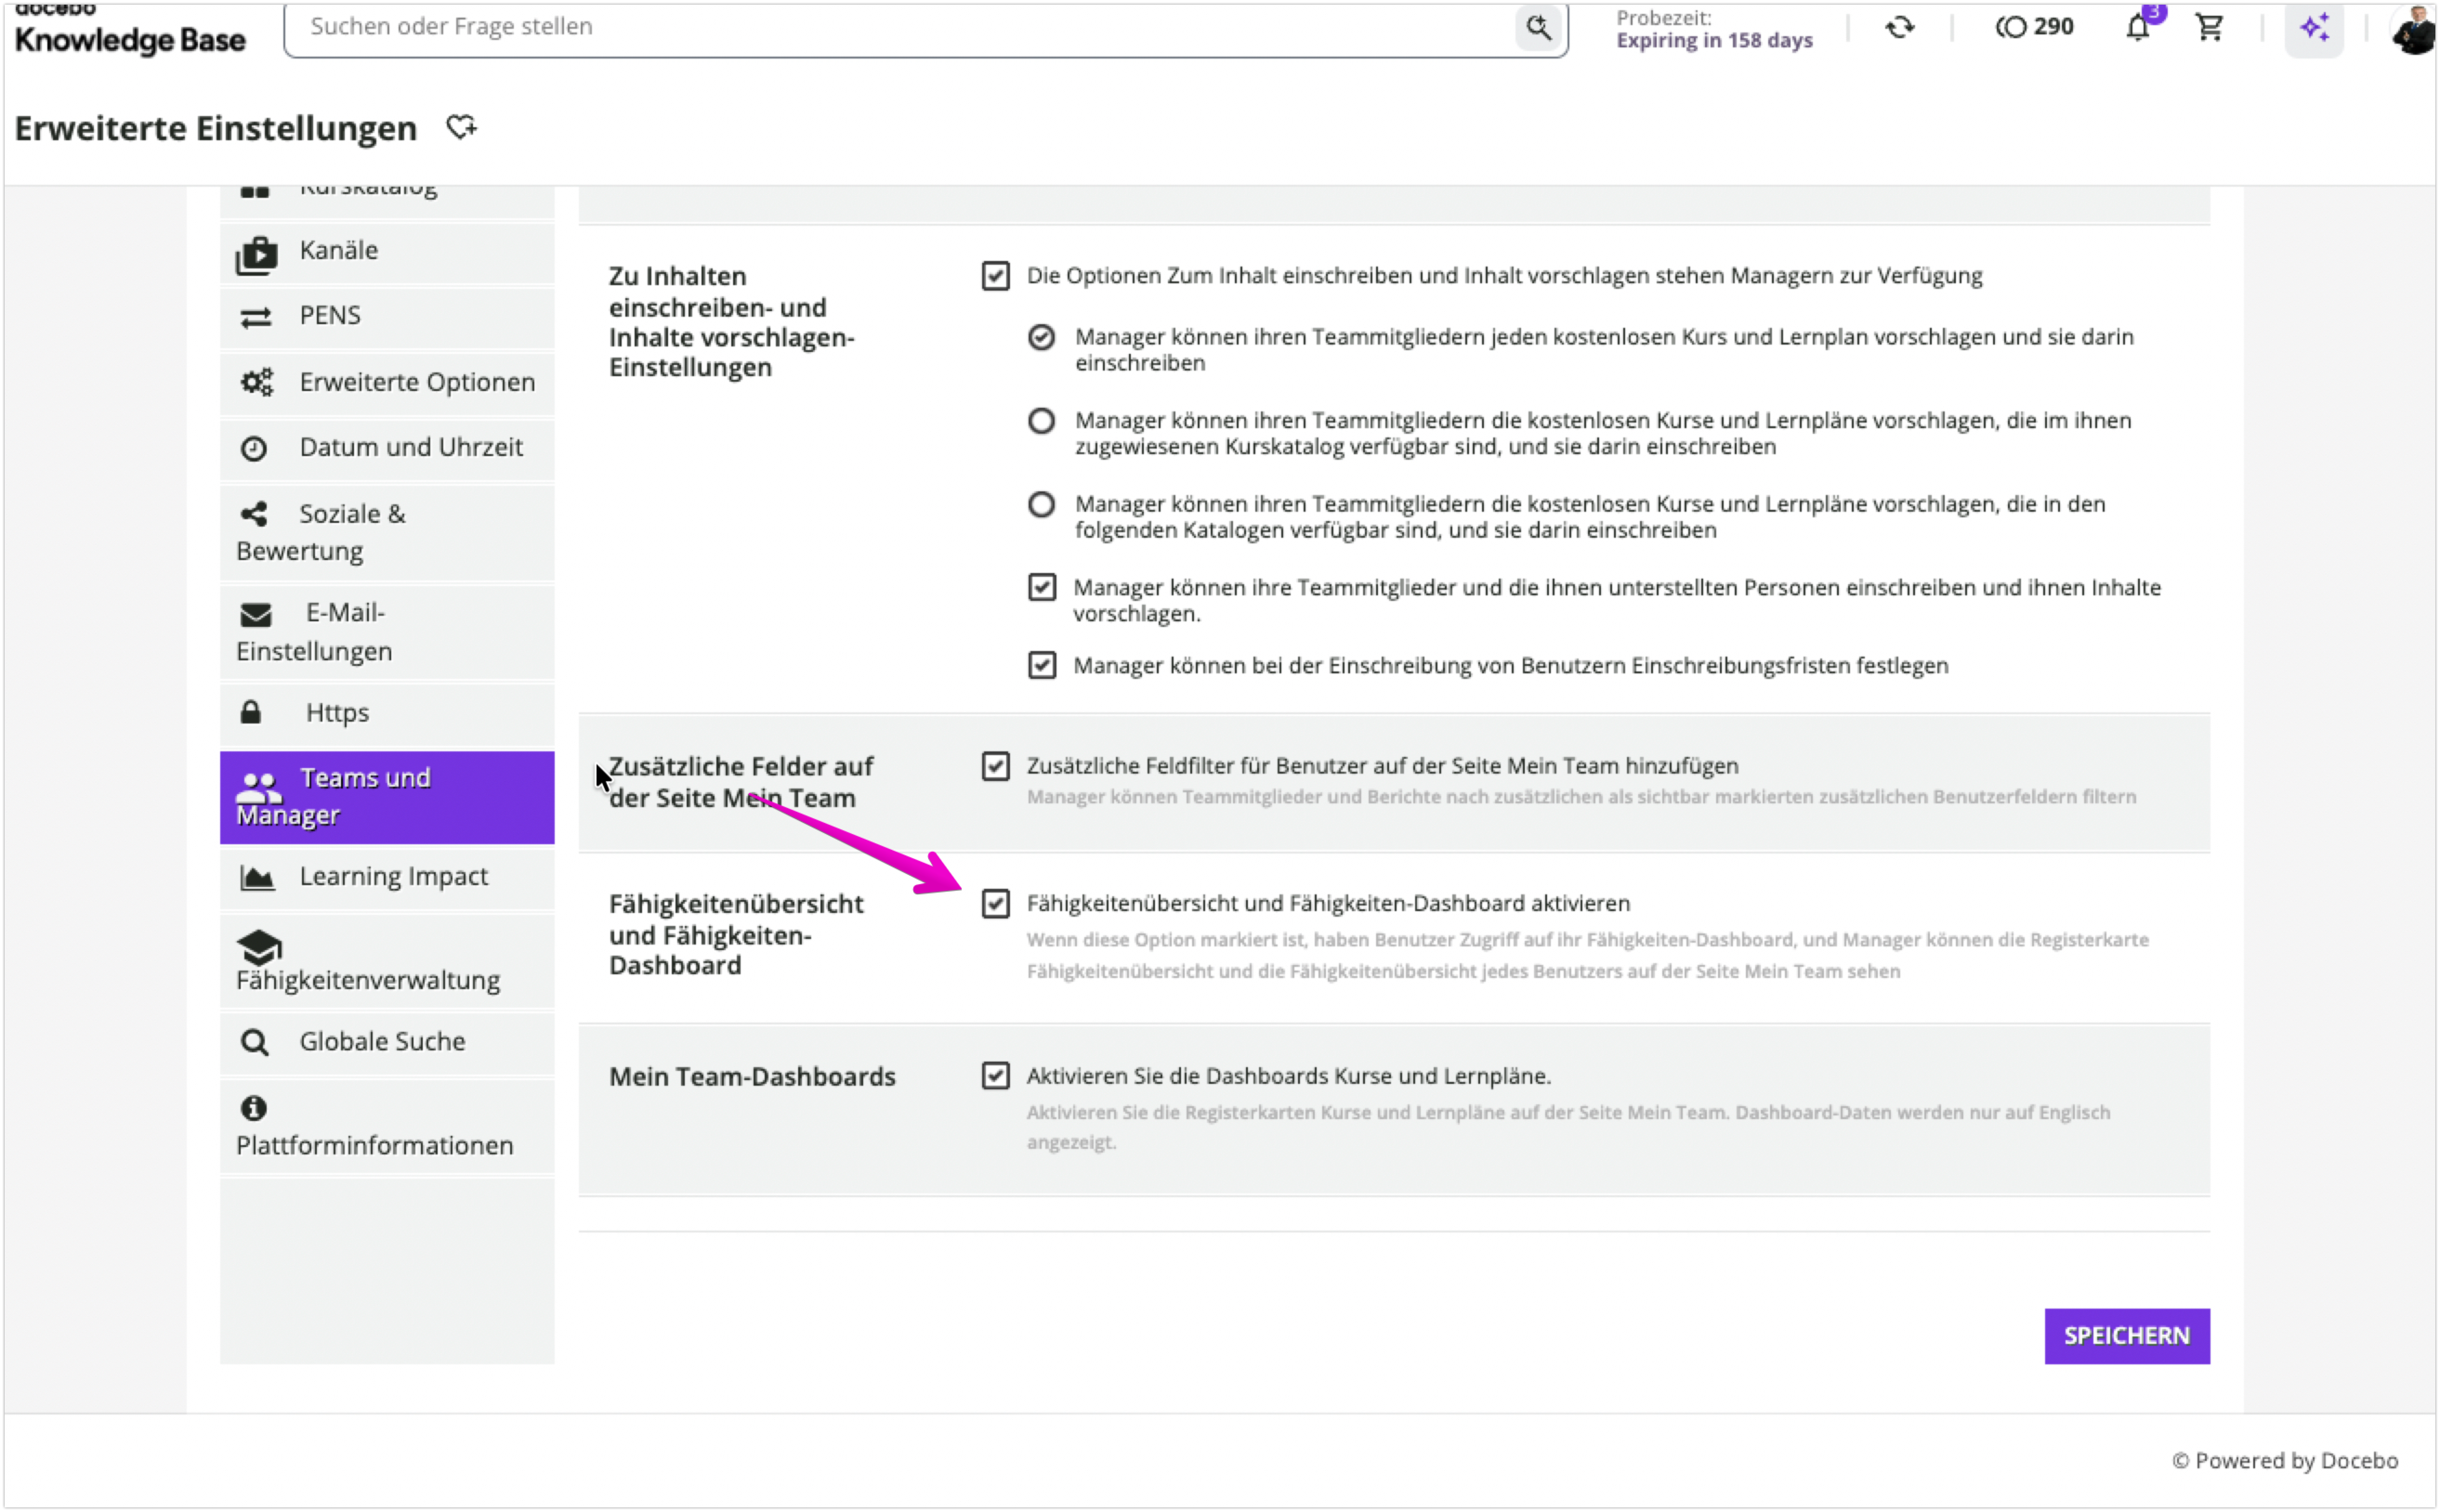Click the SPEICHERN button
This screenshot has width=2440, height=1512.
(2126, 1336)
